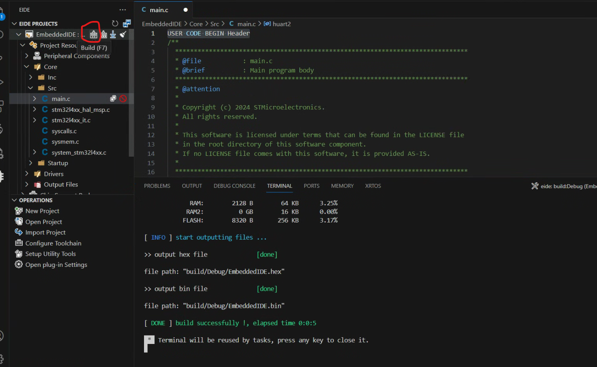Click Setup Utility Tools in Operations
The image size is (597, 367).
click(x=50, y=254)
